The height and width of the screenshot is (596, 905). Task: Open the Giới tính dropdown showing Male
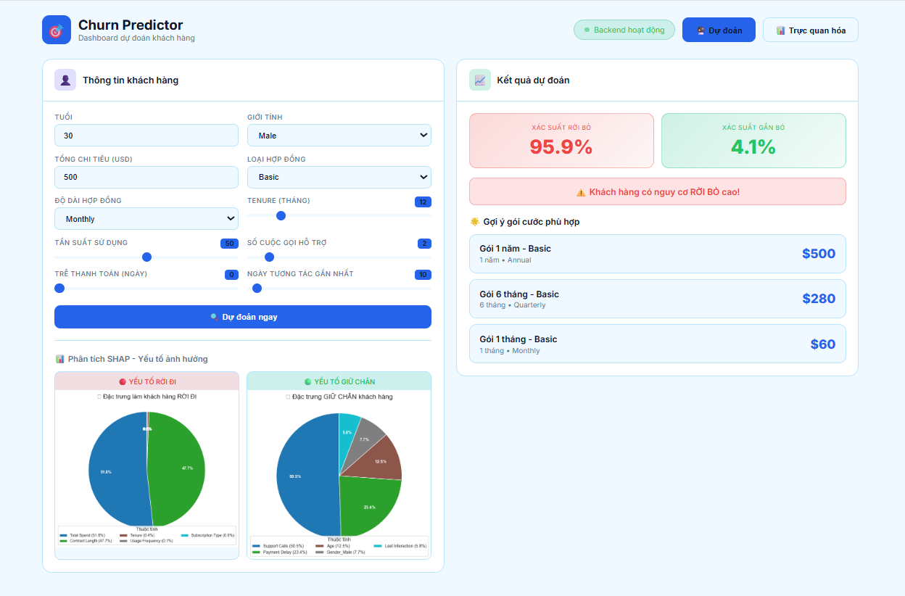tap(339, 136)
